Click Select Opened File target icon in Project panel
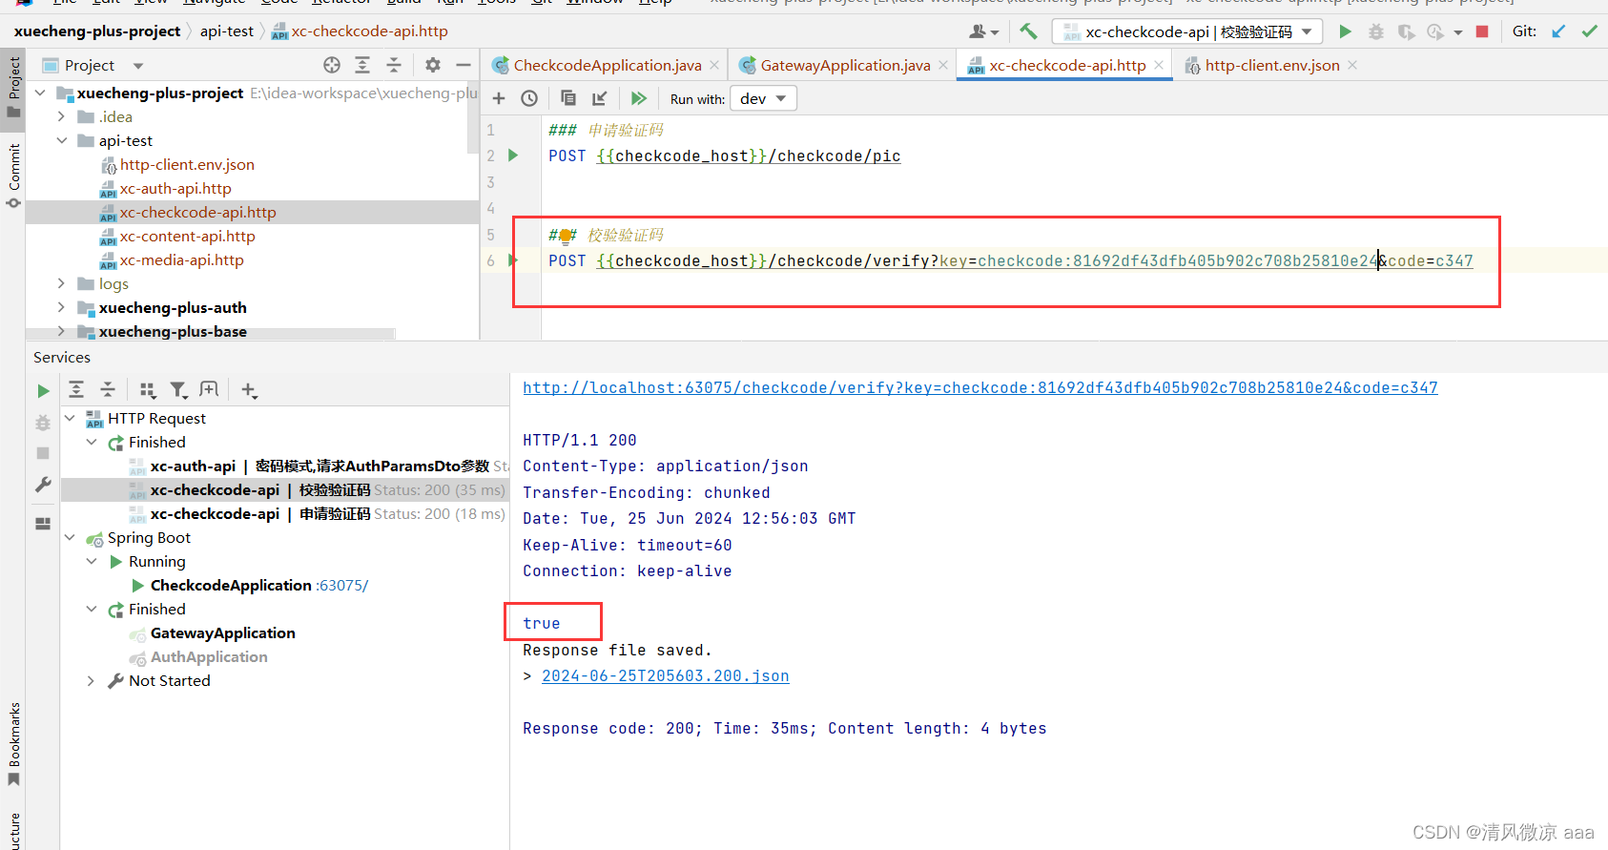1608x850 pixels. click(332, 65)
